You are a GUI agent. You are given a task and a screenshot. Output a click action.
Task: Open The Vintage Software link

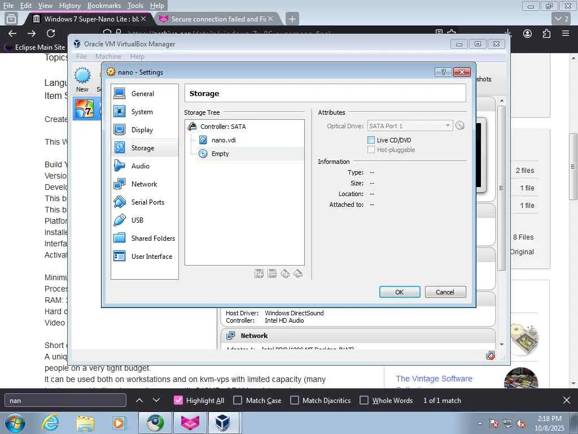point(434,379)
